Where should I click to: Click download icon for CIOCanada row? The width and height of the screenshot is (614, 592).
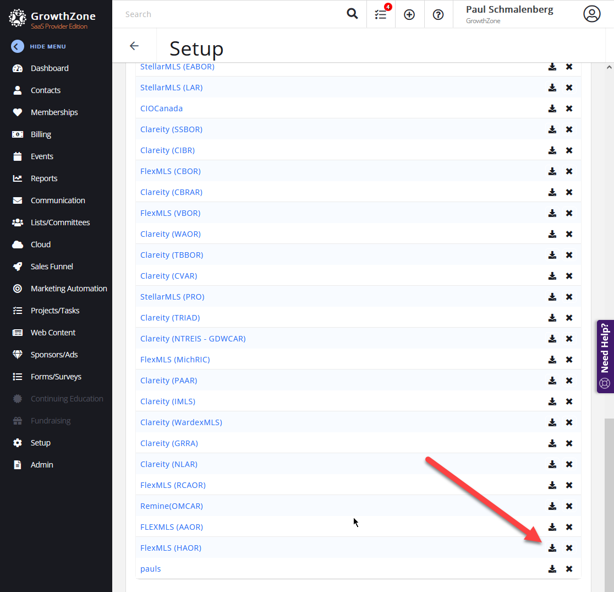[552, 108]
